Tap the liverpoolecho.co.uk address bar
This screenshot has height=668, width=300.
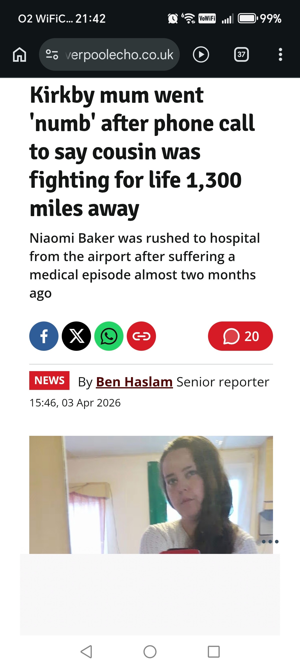pyautogui.click(x=119, y=54)
